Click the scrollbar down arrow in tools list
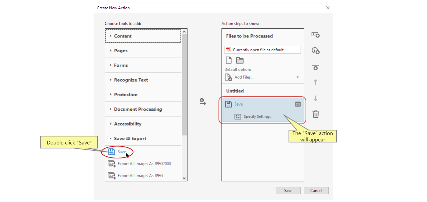Image resolution: width=427 pixels, height=202 pixels. pos(184,178)
